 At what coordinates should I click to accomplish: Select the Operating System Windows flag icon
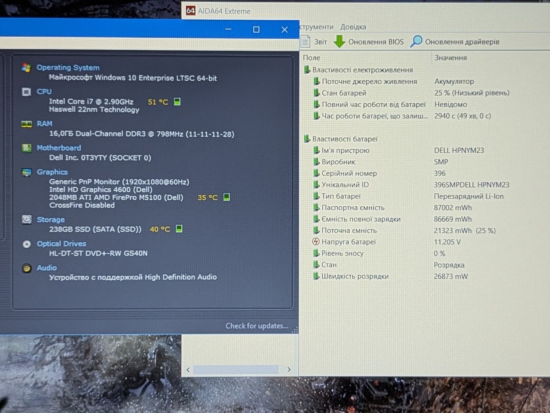27,68
